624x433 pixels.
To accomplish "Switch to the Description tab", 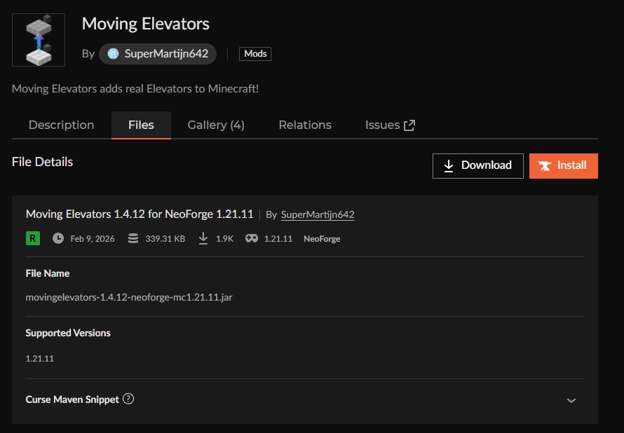I will tap(61, 125).
